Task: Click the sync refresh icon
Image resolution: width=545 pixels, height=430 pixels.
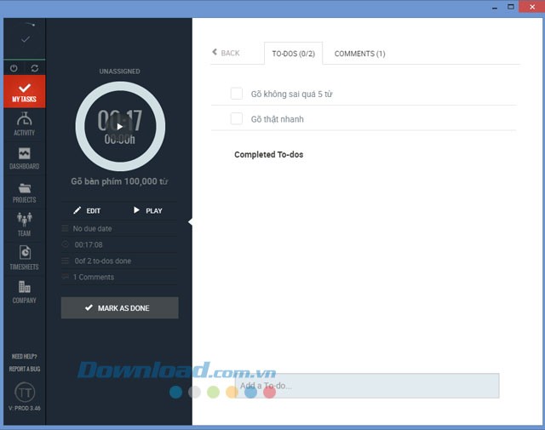Action: click(x=35, y=67)
